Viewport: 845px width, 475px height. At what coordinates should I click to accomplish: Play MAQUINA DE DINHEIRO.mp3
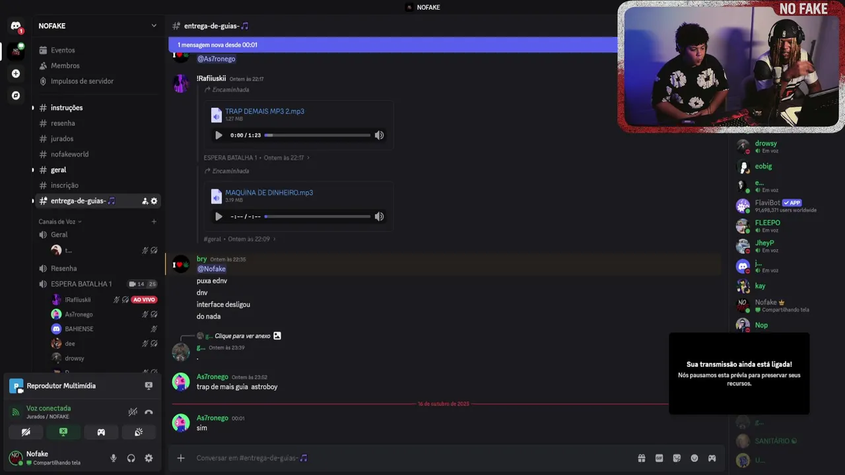219,216
